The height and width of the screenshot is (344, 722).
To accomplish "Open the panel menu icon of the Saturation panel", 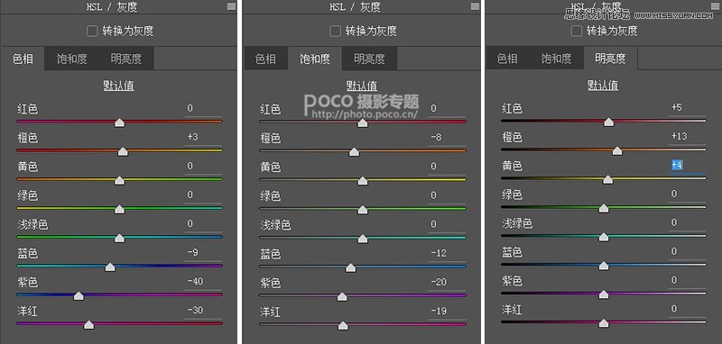I will pos(476,6).
